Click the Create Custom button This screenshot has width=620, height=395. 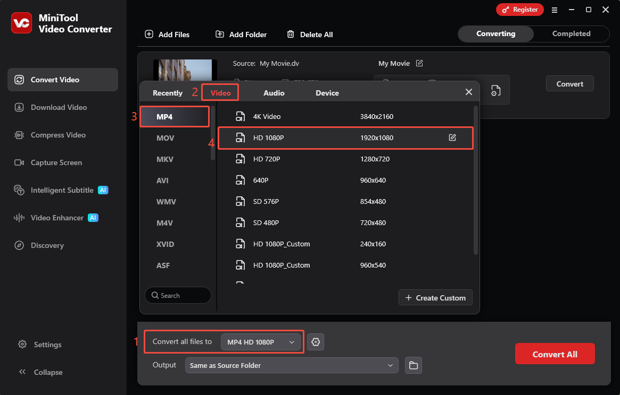(x=435, y=298)
